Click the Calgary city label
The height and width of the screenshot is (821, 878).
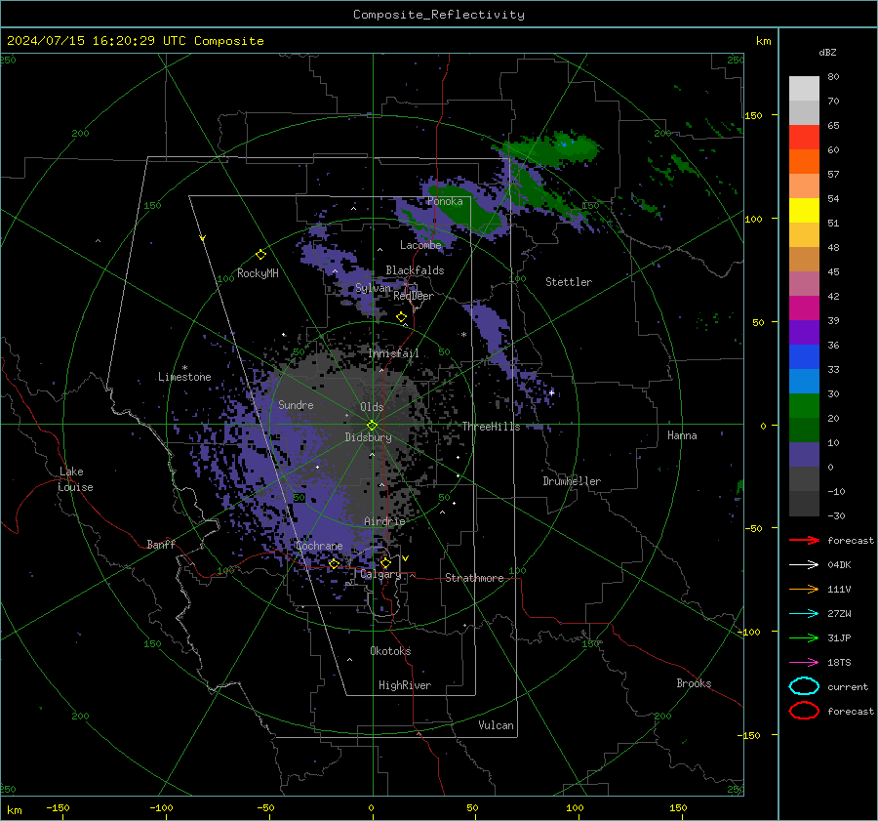tap(380, 574)
